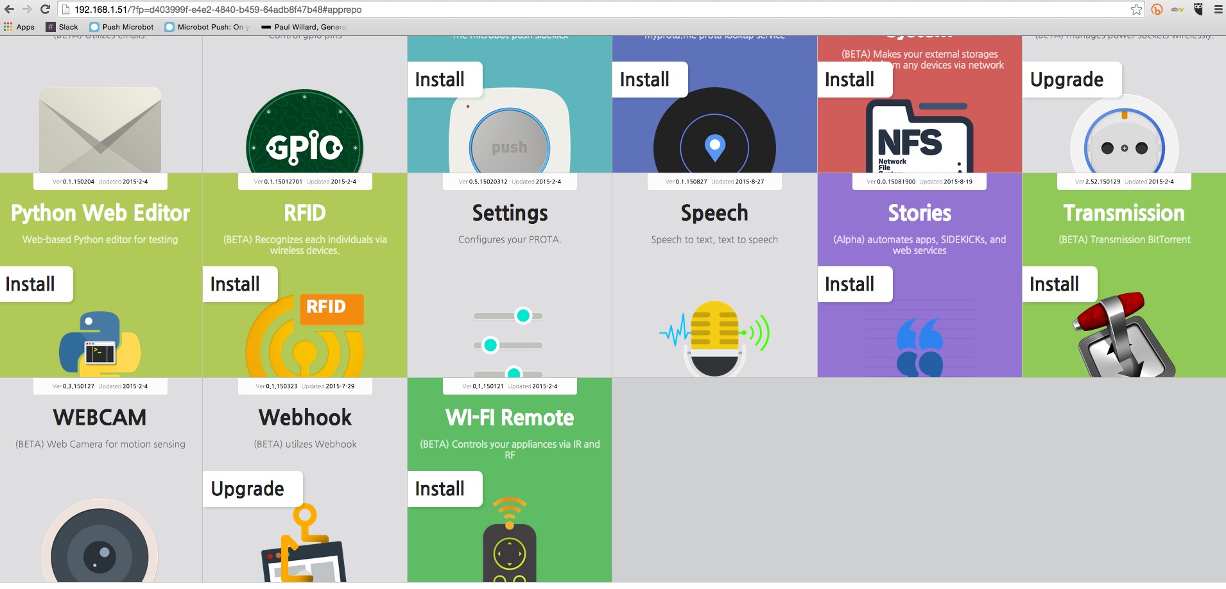1226x589 pixels.
Task: Install the WI-FI Remote app
Action: tap(445, 489)
